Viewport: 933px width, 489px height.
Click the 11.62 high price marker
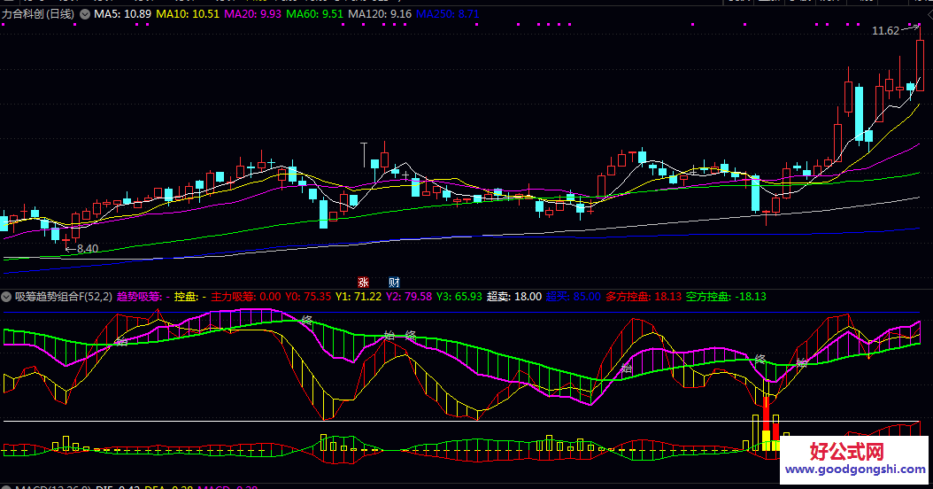(x=885, y=31)
